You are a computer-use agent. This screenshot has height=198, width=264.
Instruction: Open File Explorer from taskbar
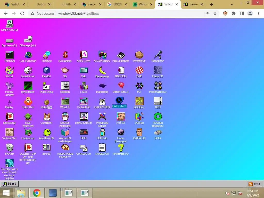pos(21,193)
